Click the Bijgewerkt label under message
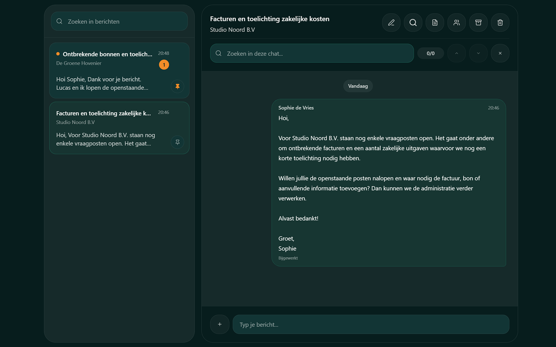This screenshot has height=347, width=556. (x=288, y=258)
